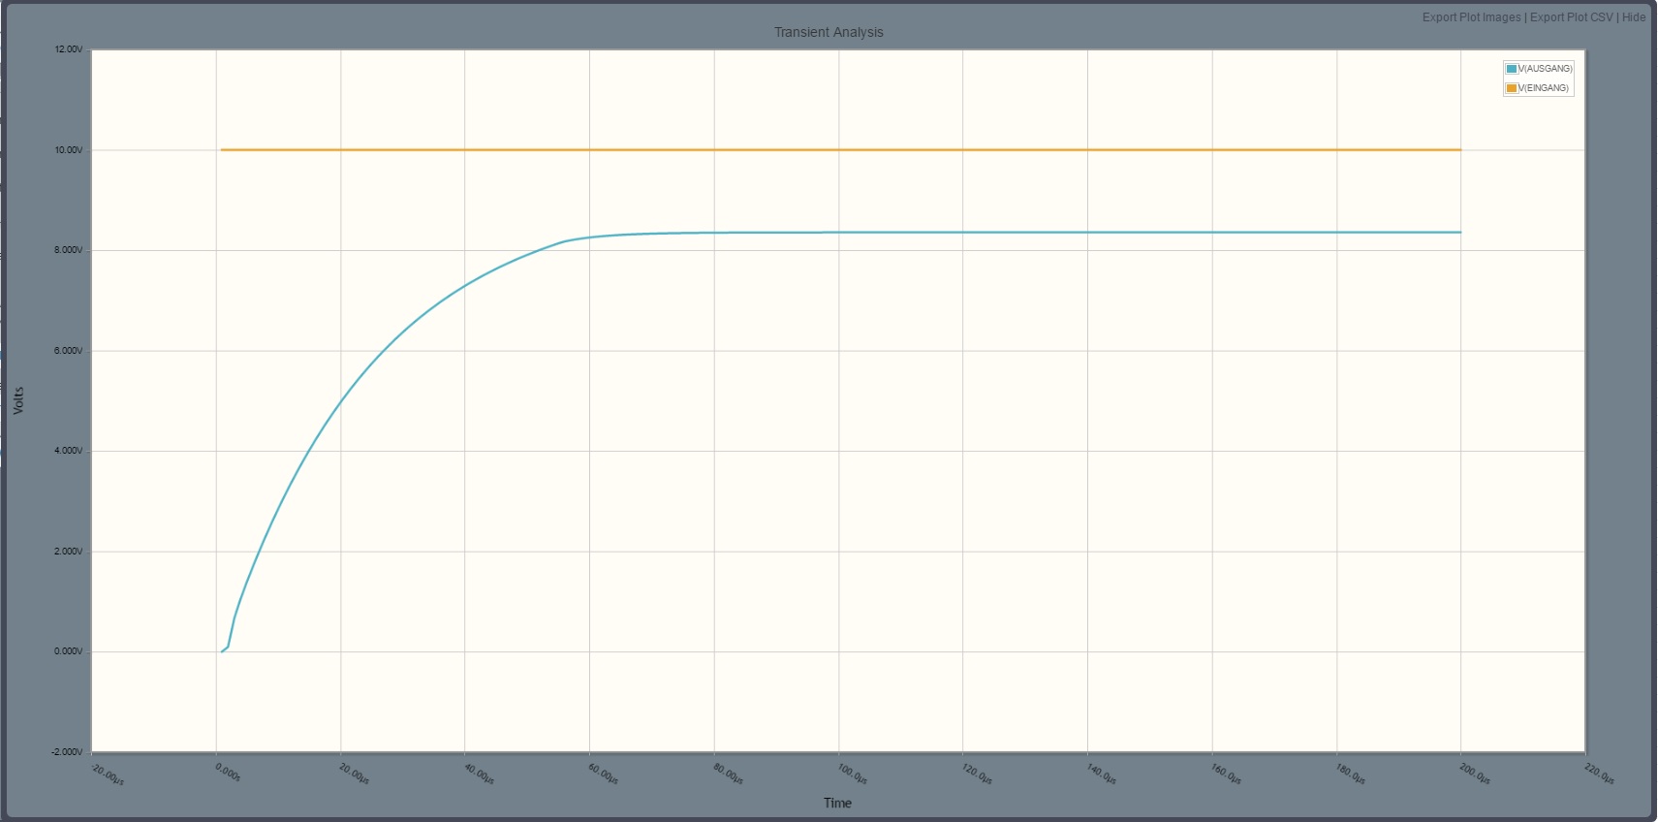Click the 60.00µs x-axis tick label
This screenshot has width=1658, height=822.
(x=603, y=774)
